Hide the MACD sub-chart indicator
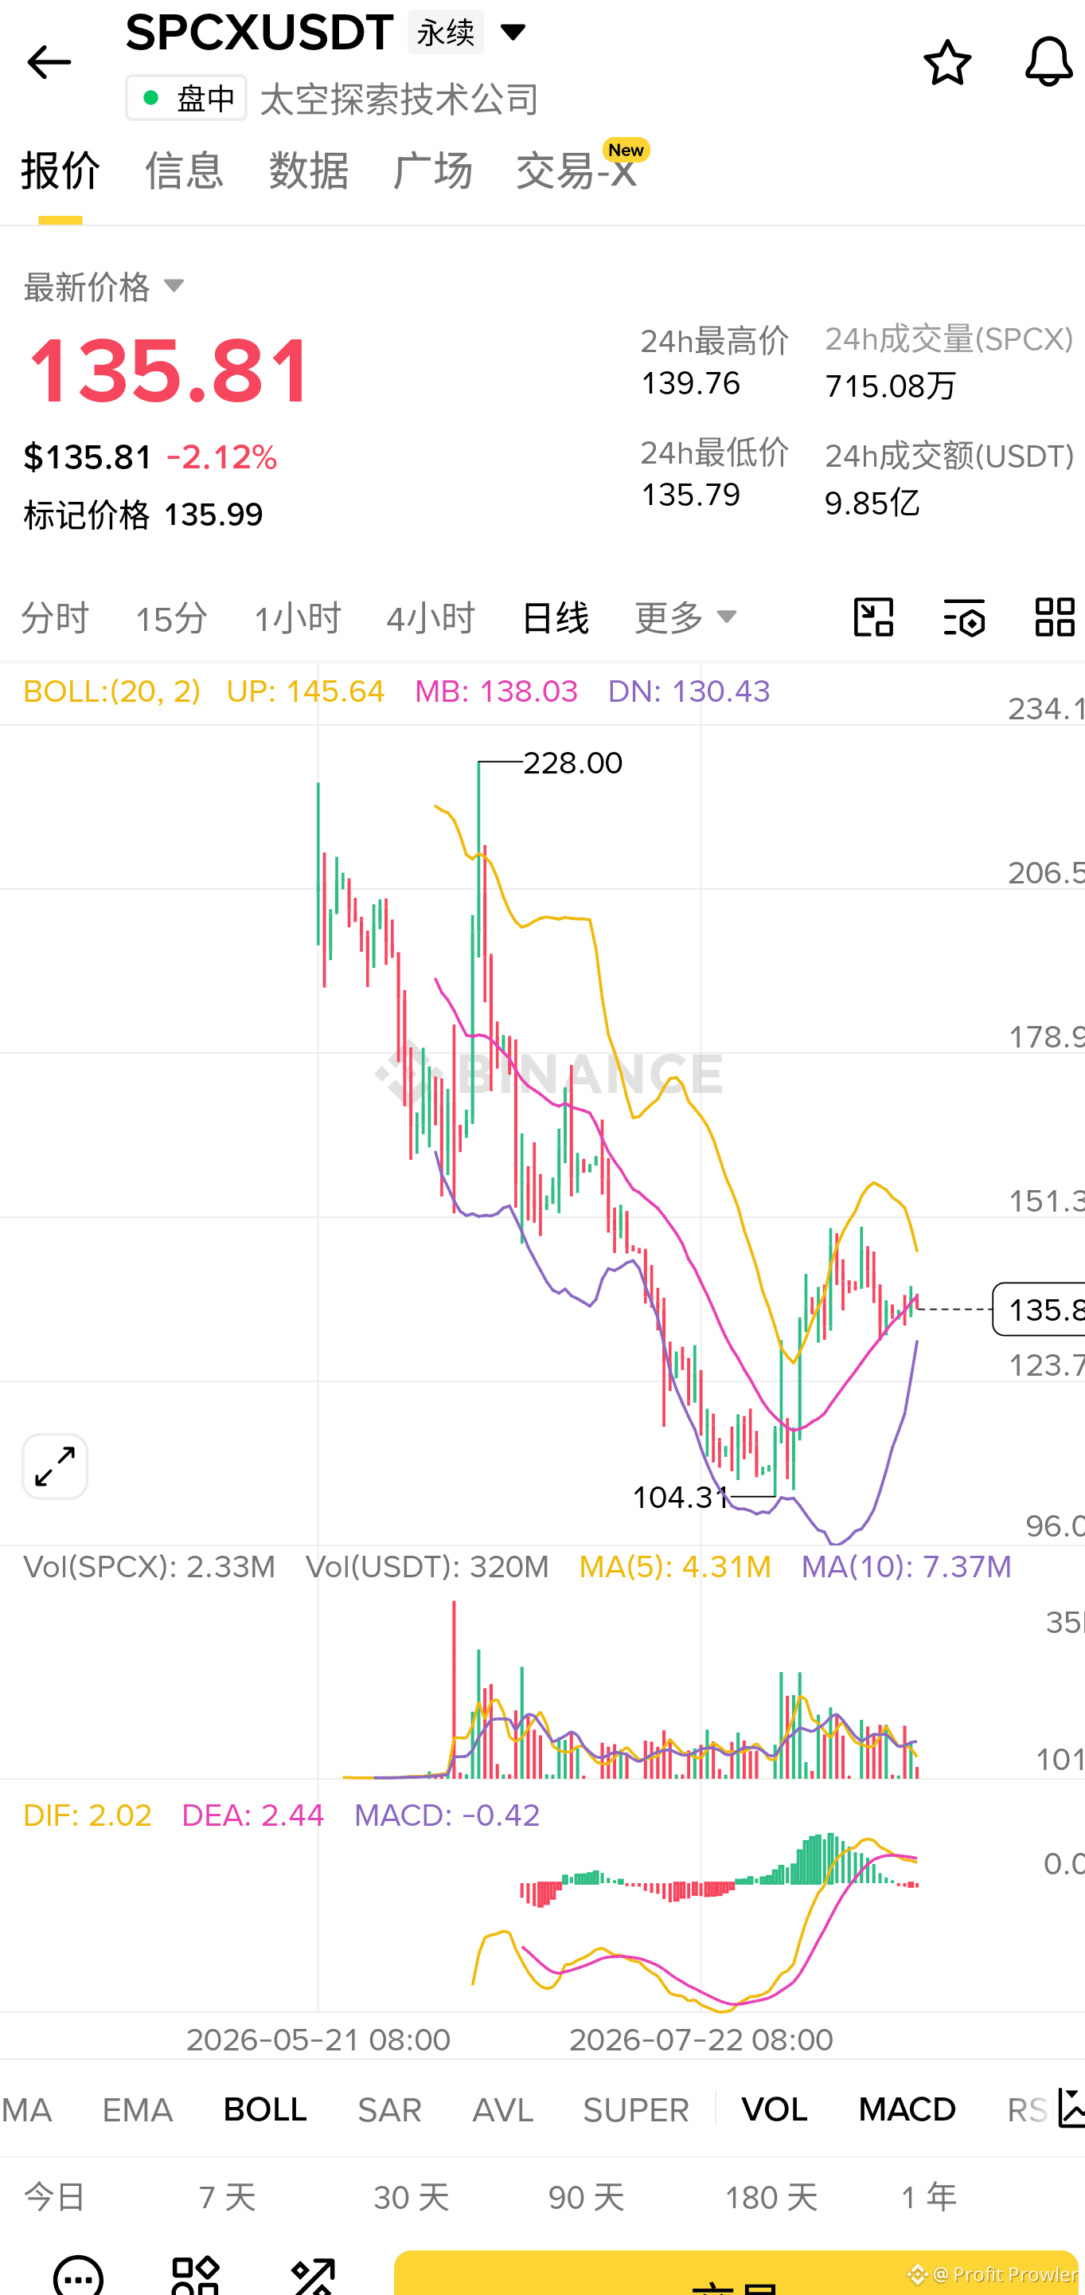 coord(907,2109)
